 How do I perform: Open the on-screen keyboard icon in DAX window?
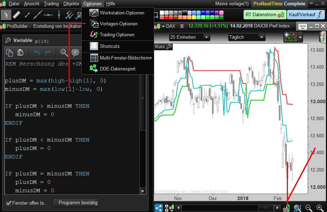302,26
